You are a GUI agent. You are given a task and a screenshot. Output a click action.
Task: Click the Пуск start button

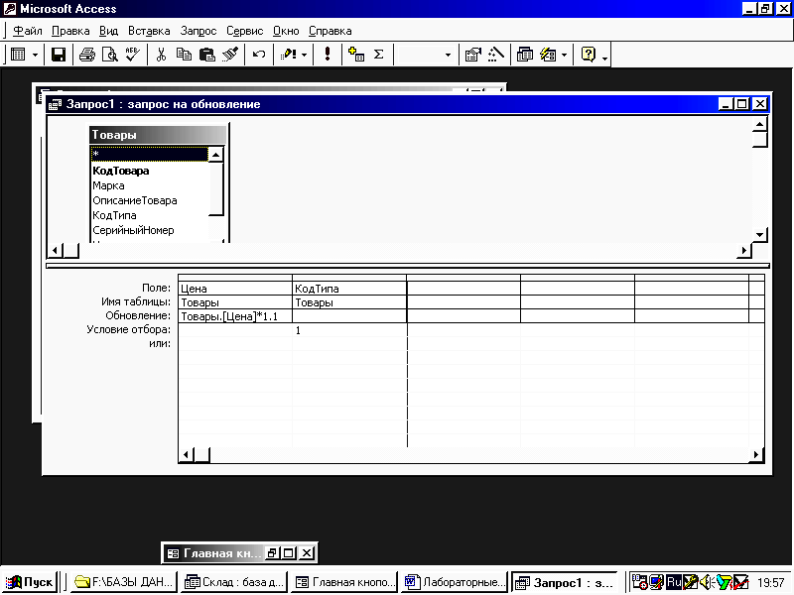(30, 582)
